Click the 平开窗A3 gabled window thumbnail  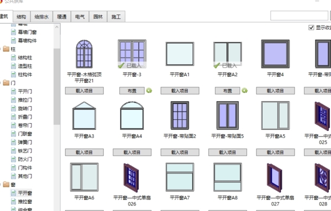[x=84, y=115]
